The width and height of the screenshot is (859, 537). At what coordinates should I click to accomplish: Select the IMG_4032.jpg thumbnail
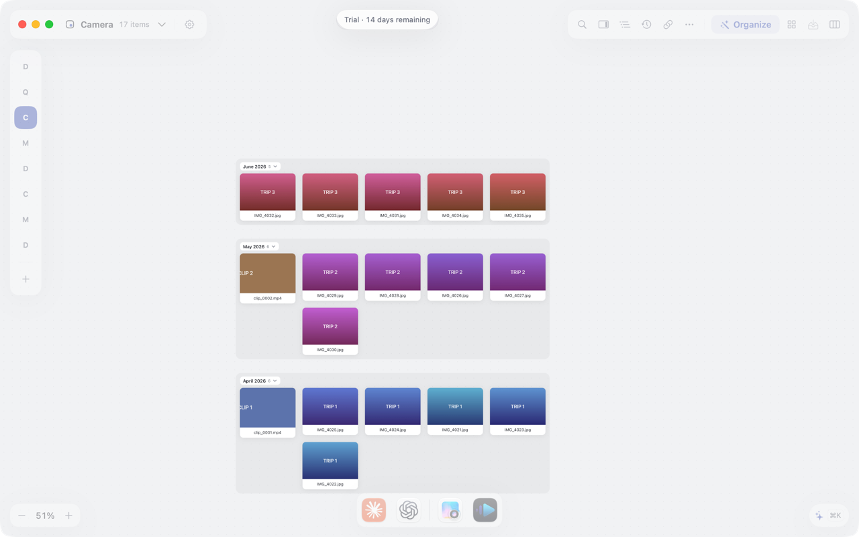point(268,192)
